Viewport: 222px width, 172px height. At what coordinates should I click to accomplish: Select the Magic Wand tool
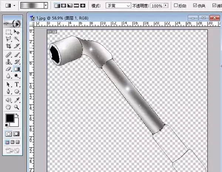(x=17, y=39)
